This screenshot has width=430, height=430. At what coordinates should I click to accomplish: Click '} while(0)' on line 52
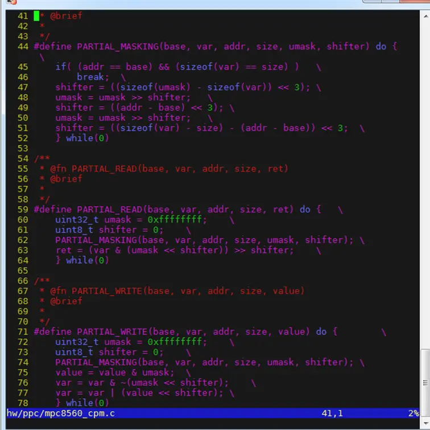(82, 138)
